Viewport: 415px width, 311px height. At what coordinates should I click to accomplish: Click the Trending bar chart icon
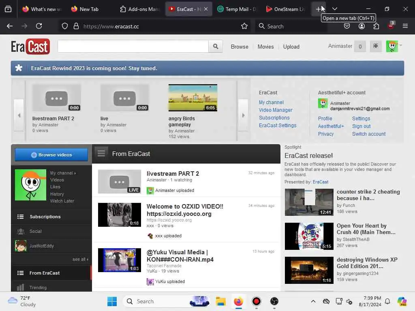[20, 287]
